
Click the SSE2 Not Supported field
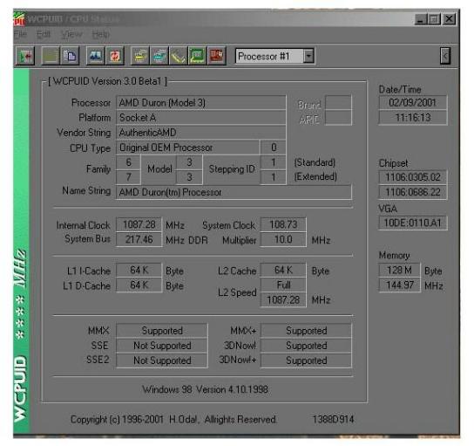(162, 360)
